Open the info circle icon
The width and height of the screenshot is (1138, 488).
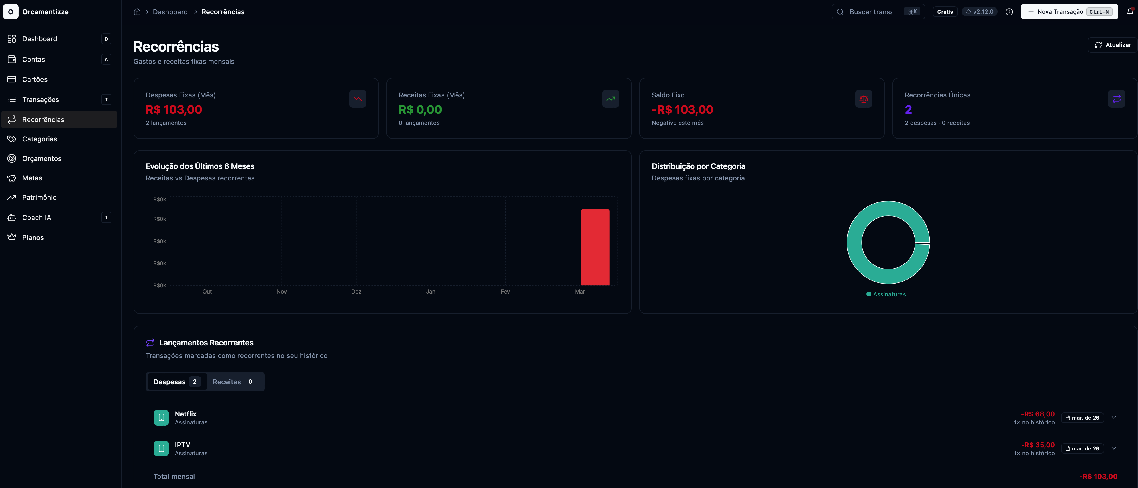(1009, 12)
